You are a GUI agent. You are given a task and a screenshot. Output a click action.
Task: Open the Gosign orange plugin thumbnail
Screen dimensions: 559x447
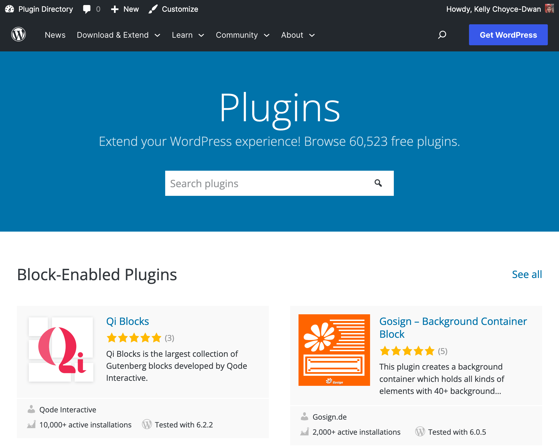[x=334, y=350]
